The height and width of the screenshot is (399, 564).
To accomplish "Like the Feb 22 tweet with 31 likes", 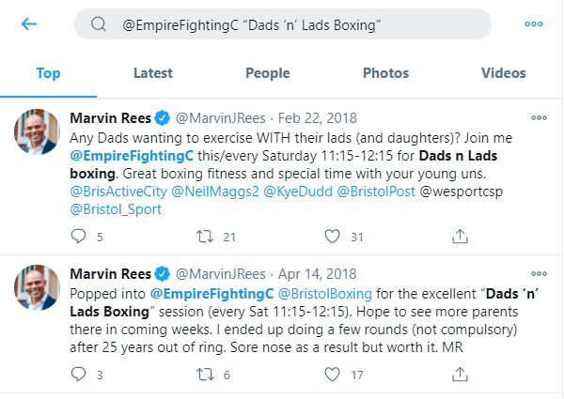I will (x=331, y=238).
